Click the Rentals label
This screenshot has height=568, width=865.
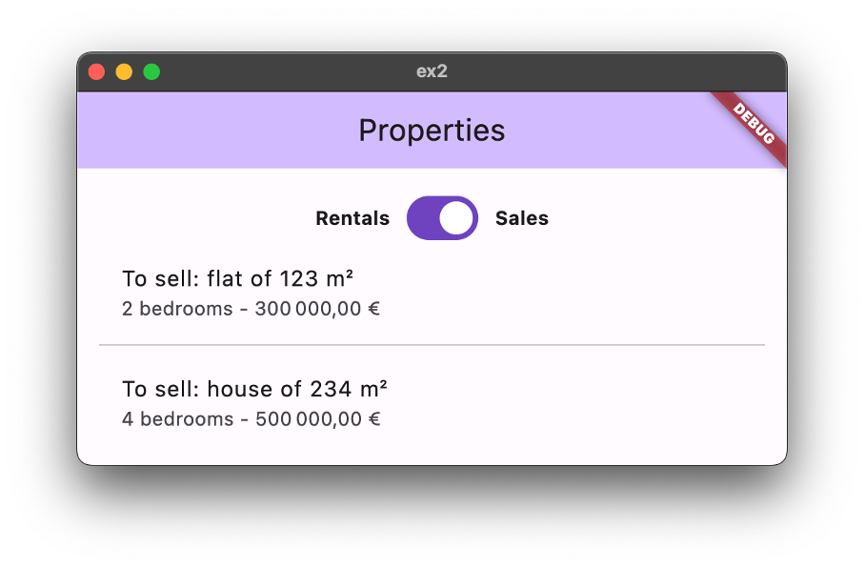point(352,218)
